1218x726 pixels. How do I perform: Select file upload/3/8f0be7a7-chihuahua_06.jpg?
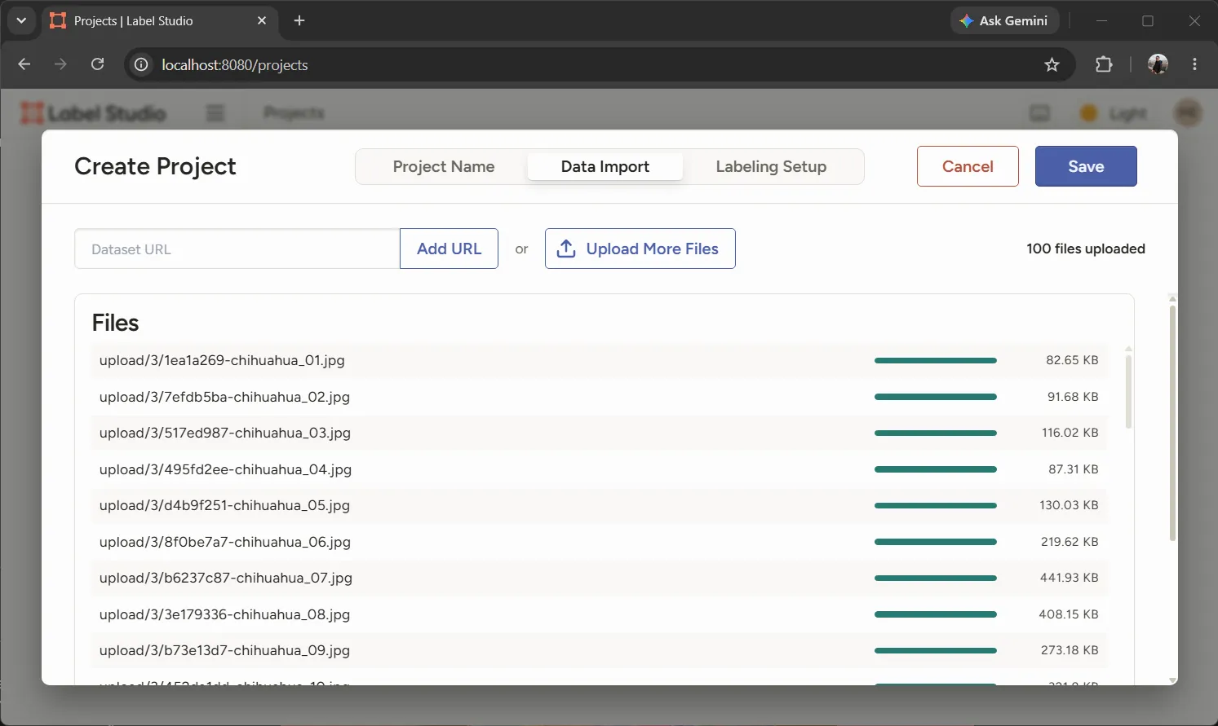[x=600, y=542]
